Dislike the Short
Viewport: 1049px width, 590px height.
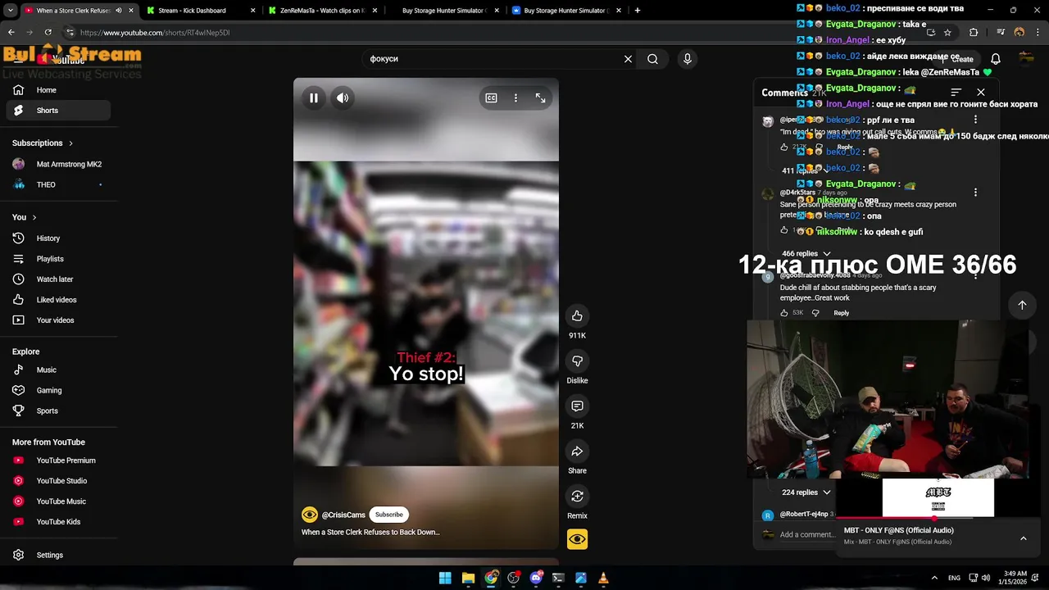pos(577,361)
